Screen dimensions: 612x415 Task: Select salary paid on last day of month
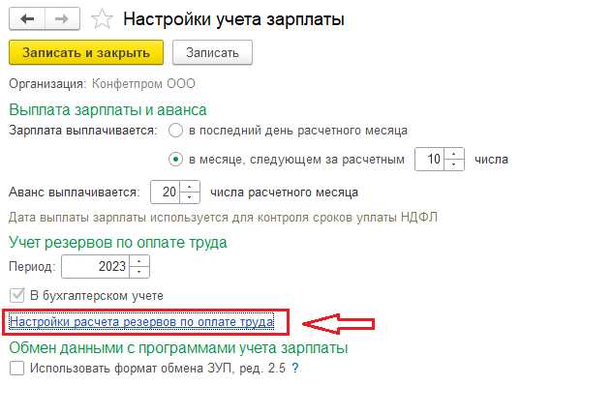point(175,130)
